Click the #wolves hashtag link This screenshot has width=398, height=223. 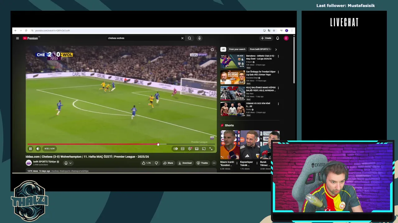point(55,171)
